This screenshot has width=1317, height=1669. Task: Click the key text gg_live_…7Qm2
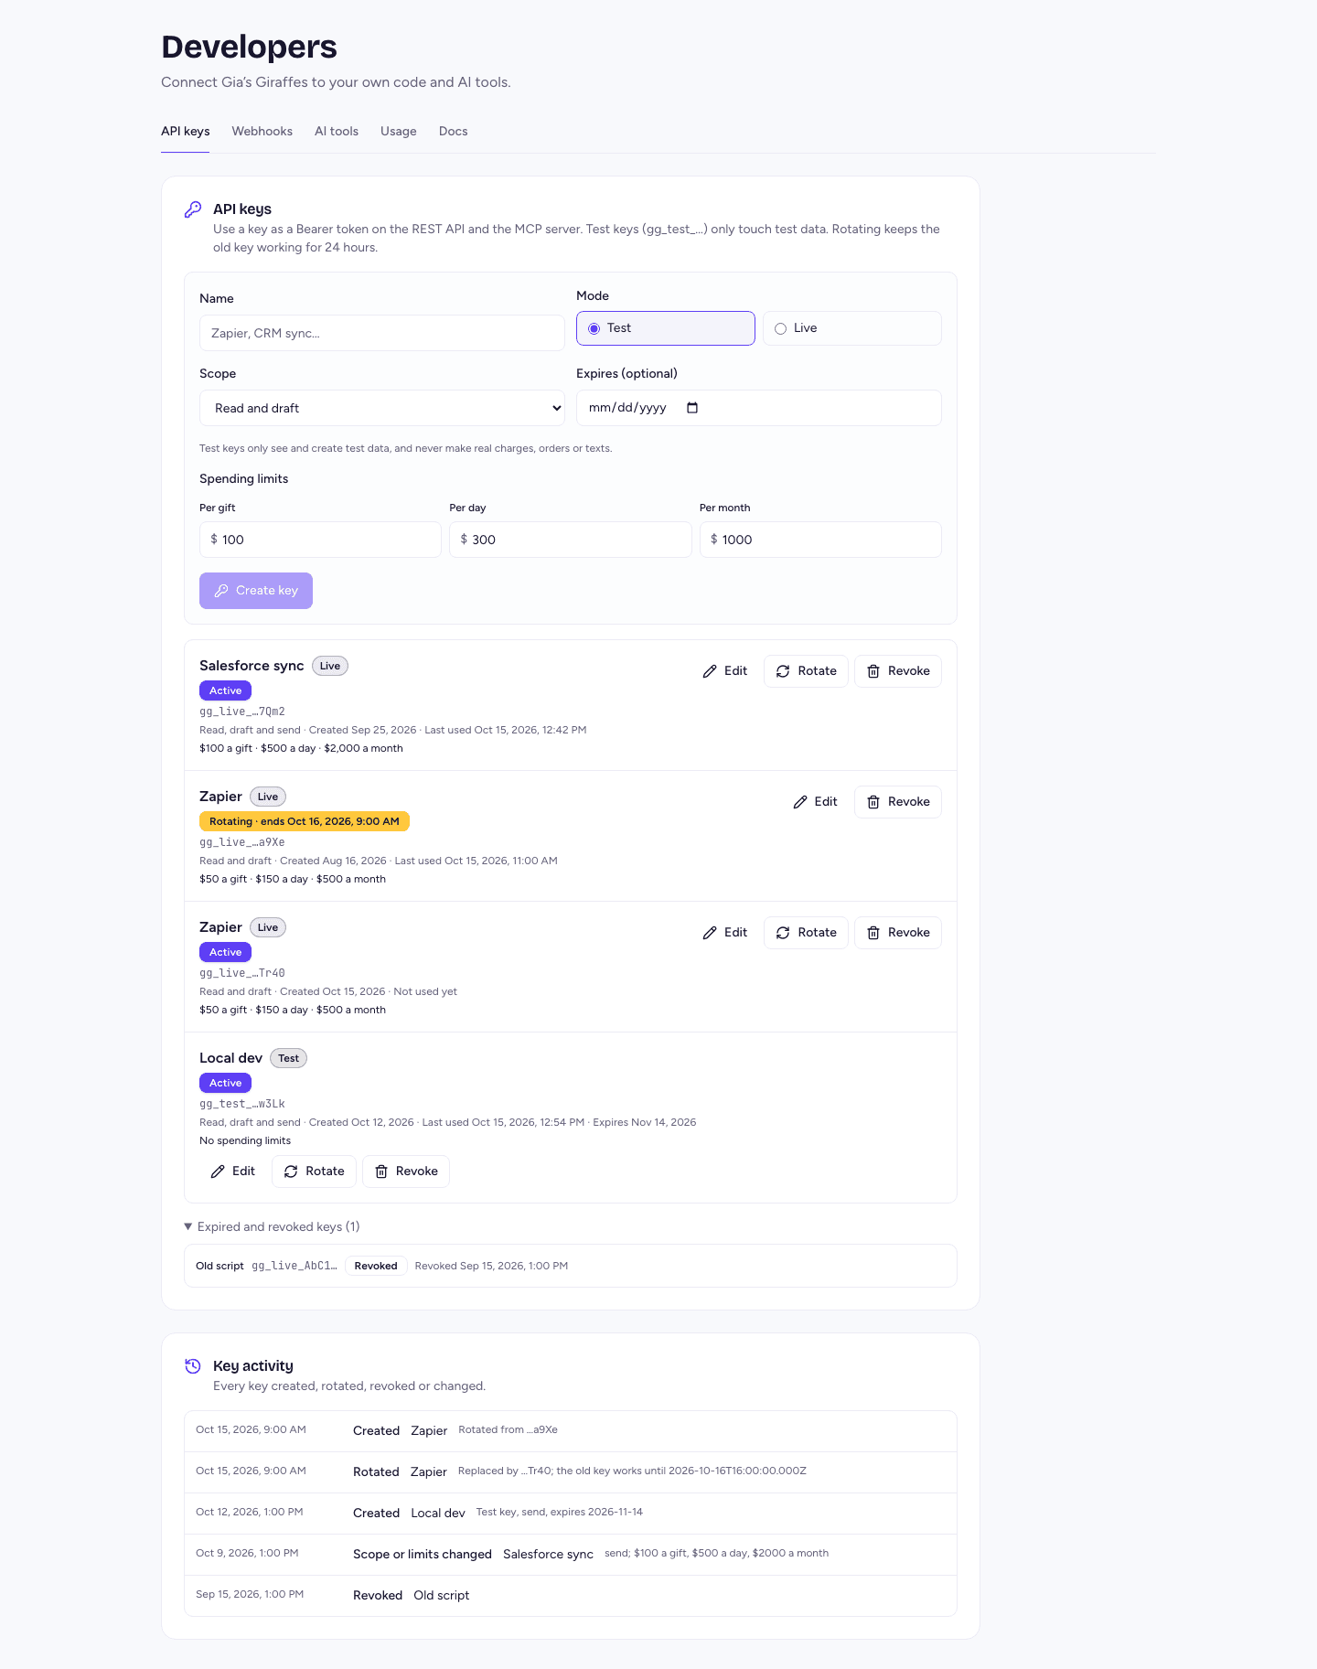pyautogui.click(x=242, y=711)
